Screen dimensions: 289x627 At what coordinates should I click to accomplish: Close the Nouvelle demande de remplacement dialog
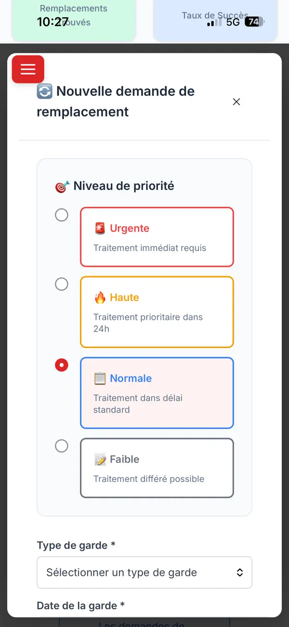[236, 102]
